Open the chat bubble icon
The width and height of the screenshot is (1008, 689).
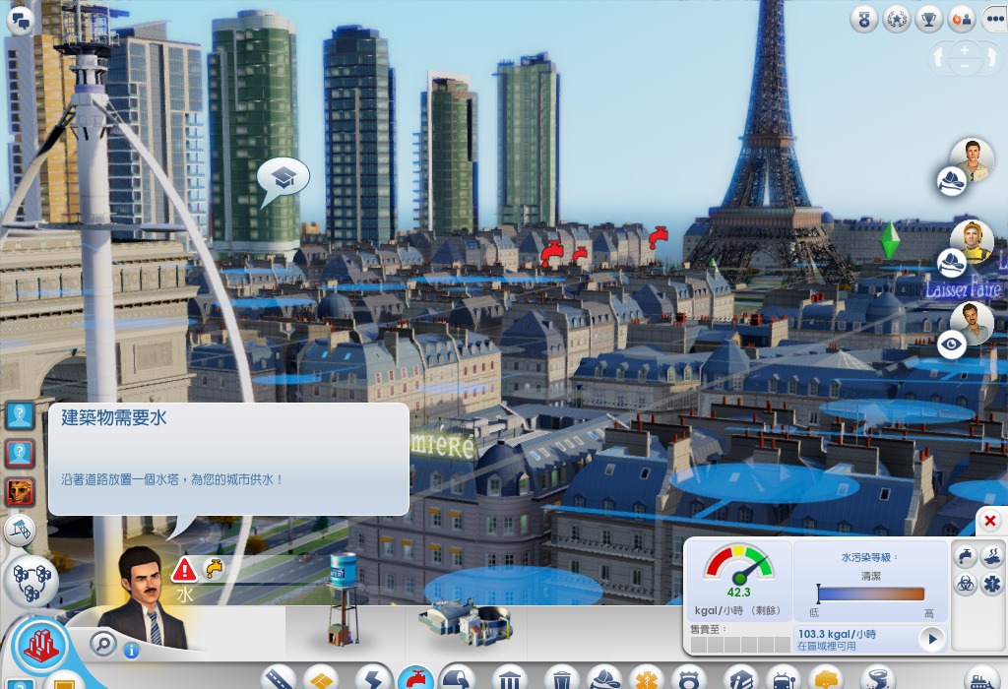point(20,20)
